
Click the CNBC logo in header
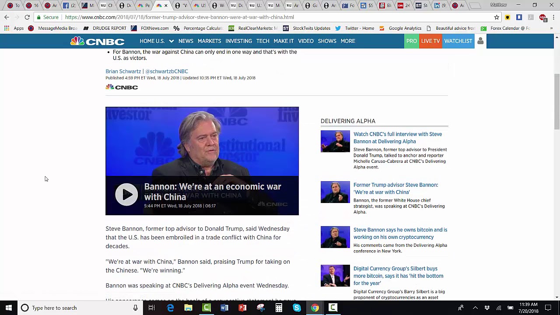point(97,41)
